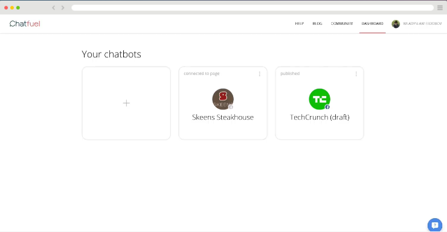Click the user profile avatar

(396, 24)
